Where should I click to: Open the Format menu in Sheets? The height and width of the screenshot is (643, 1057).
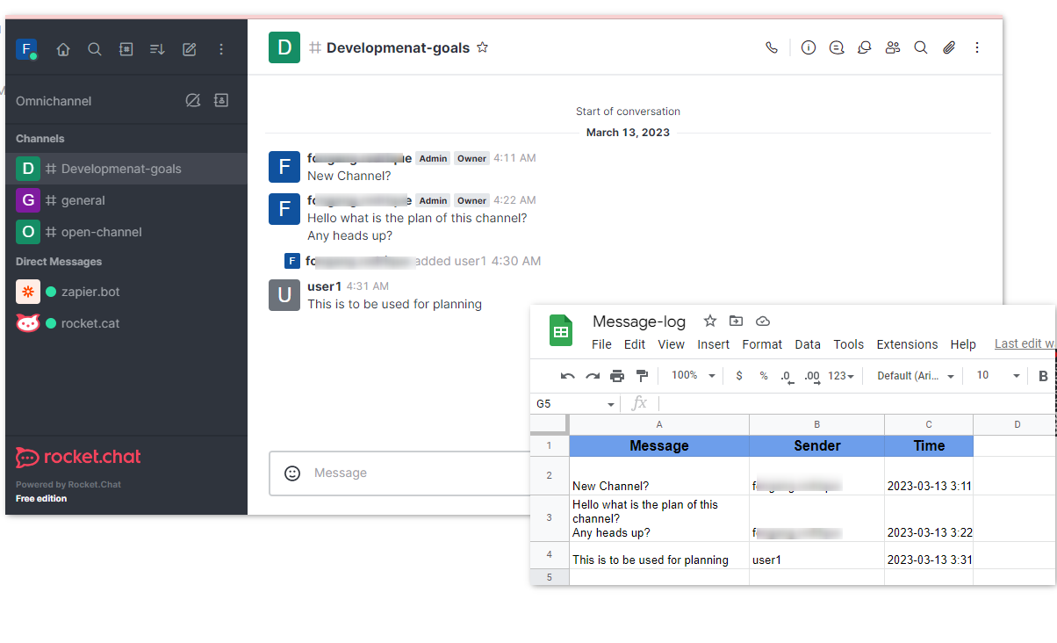pyautogui.click(x=762, y=344)
